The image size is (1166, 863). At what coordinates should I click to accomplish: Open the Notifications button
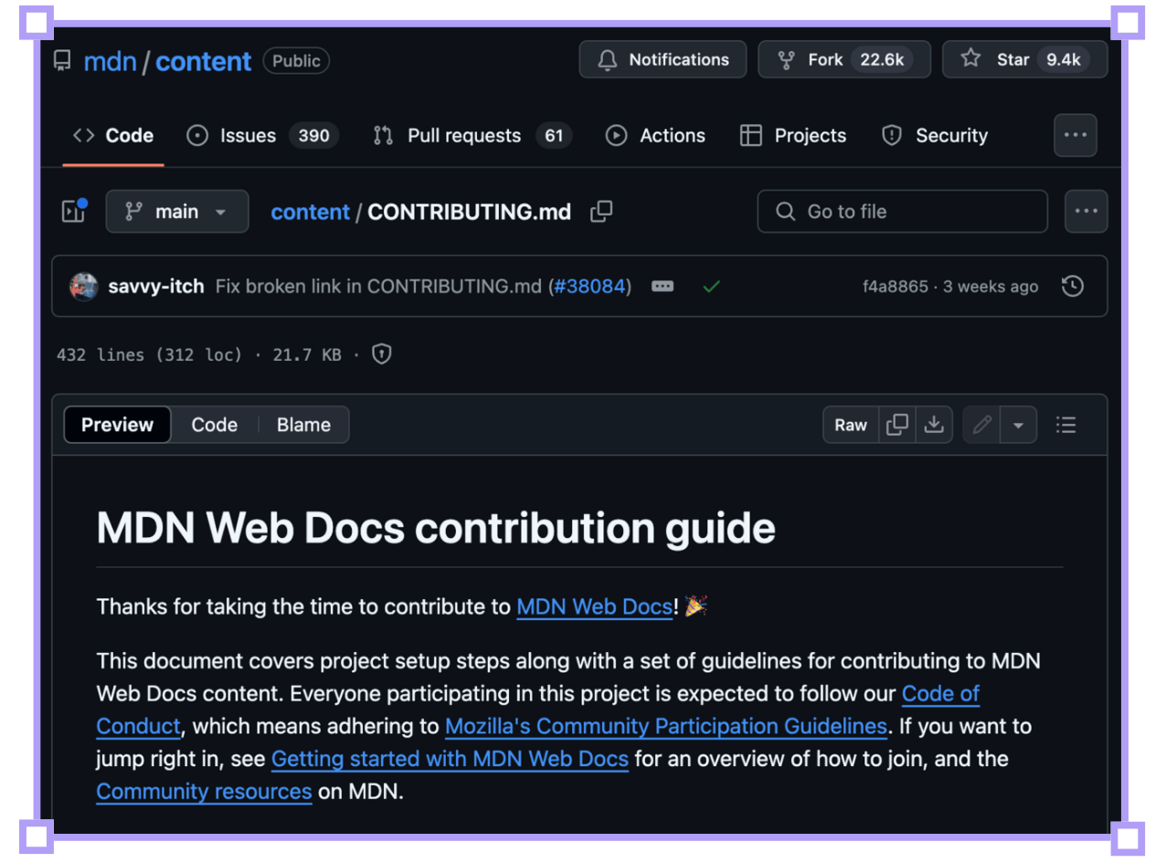pos(662,59)
